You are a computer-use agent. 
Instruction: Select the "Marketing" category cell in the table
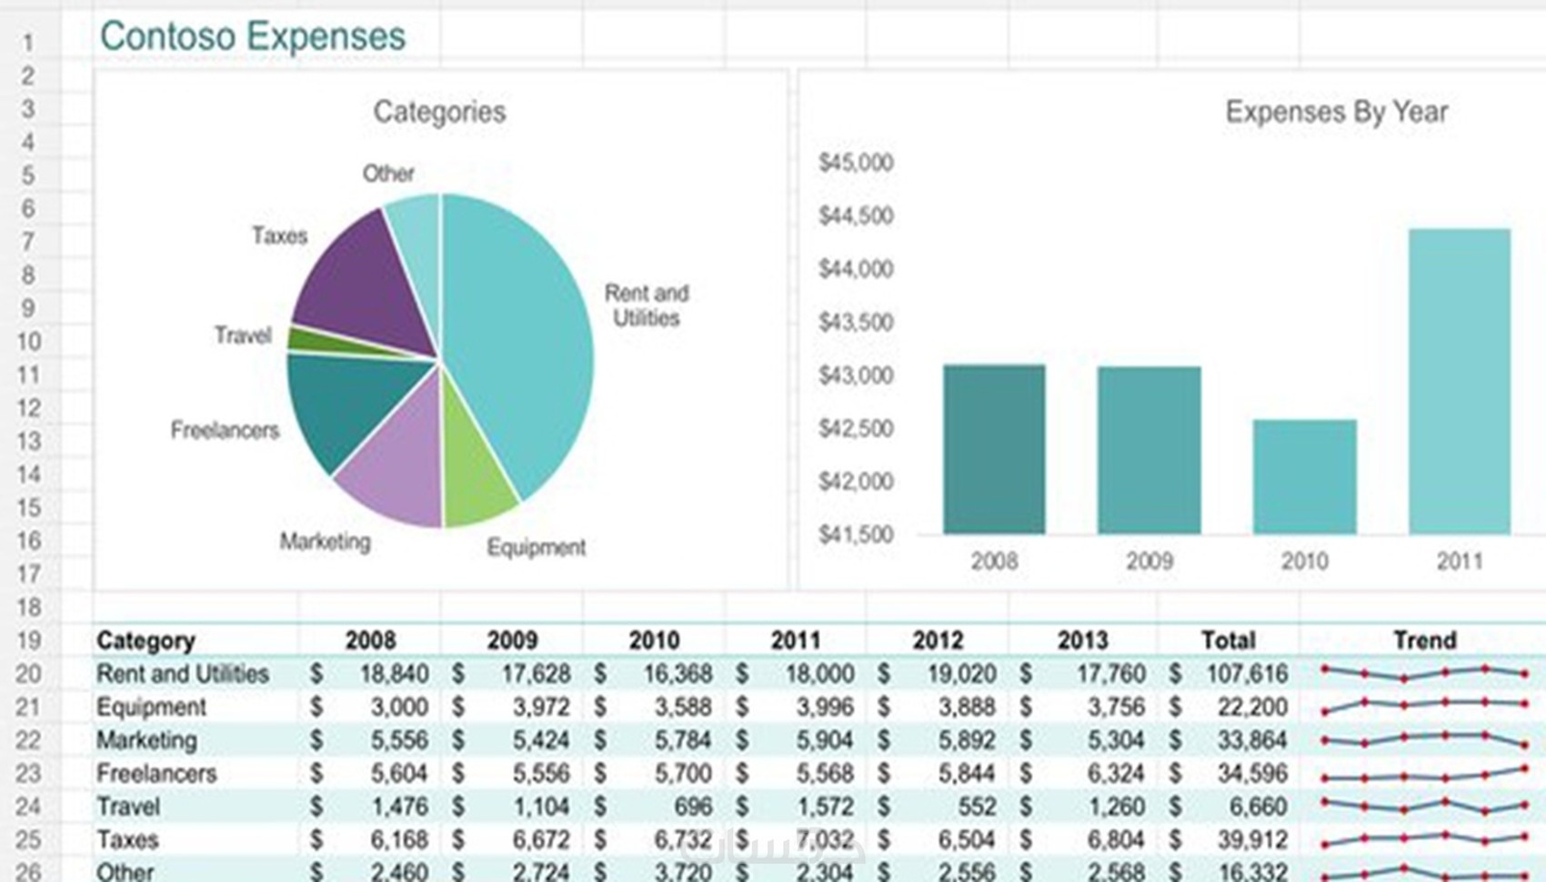[196, 740]
